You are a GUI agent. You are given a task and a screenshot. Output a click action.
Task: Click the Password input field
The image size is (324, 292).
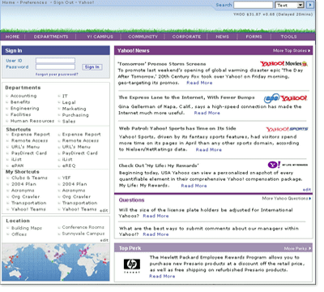click(x=55, y=67)
